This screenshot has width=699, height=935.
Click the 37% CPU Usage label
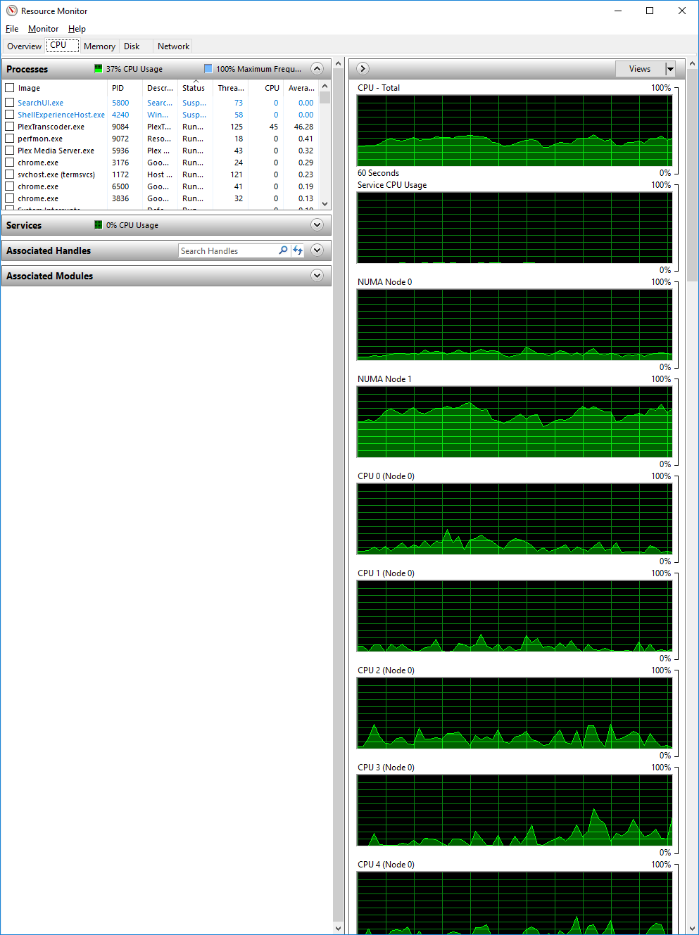point(134,69)
